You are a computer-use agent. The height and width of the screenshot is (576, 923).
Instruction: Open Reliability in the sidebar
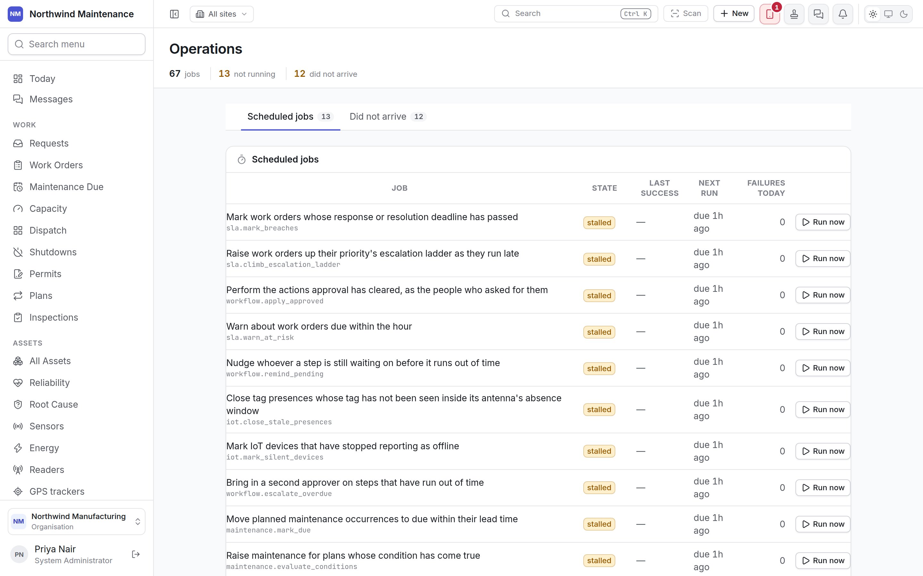tap(77, 382)
